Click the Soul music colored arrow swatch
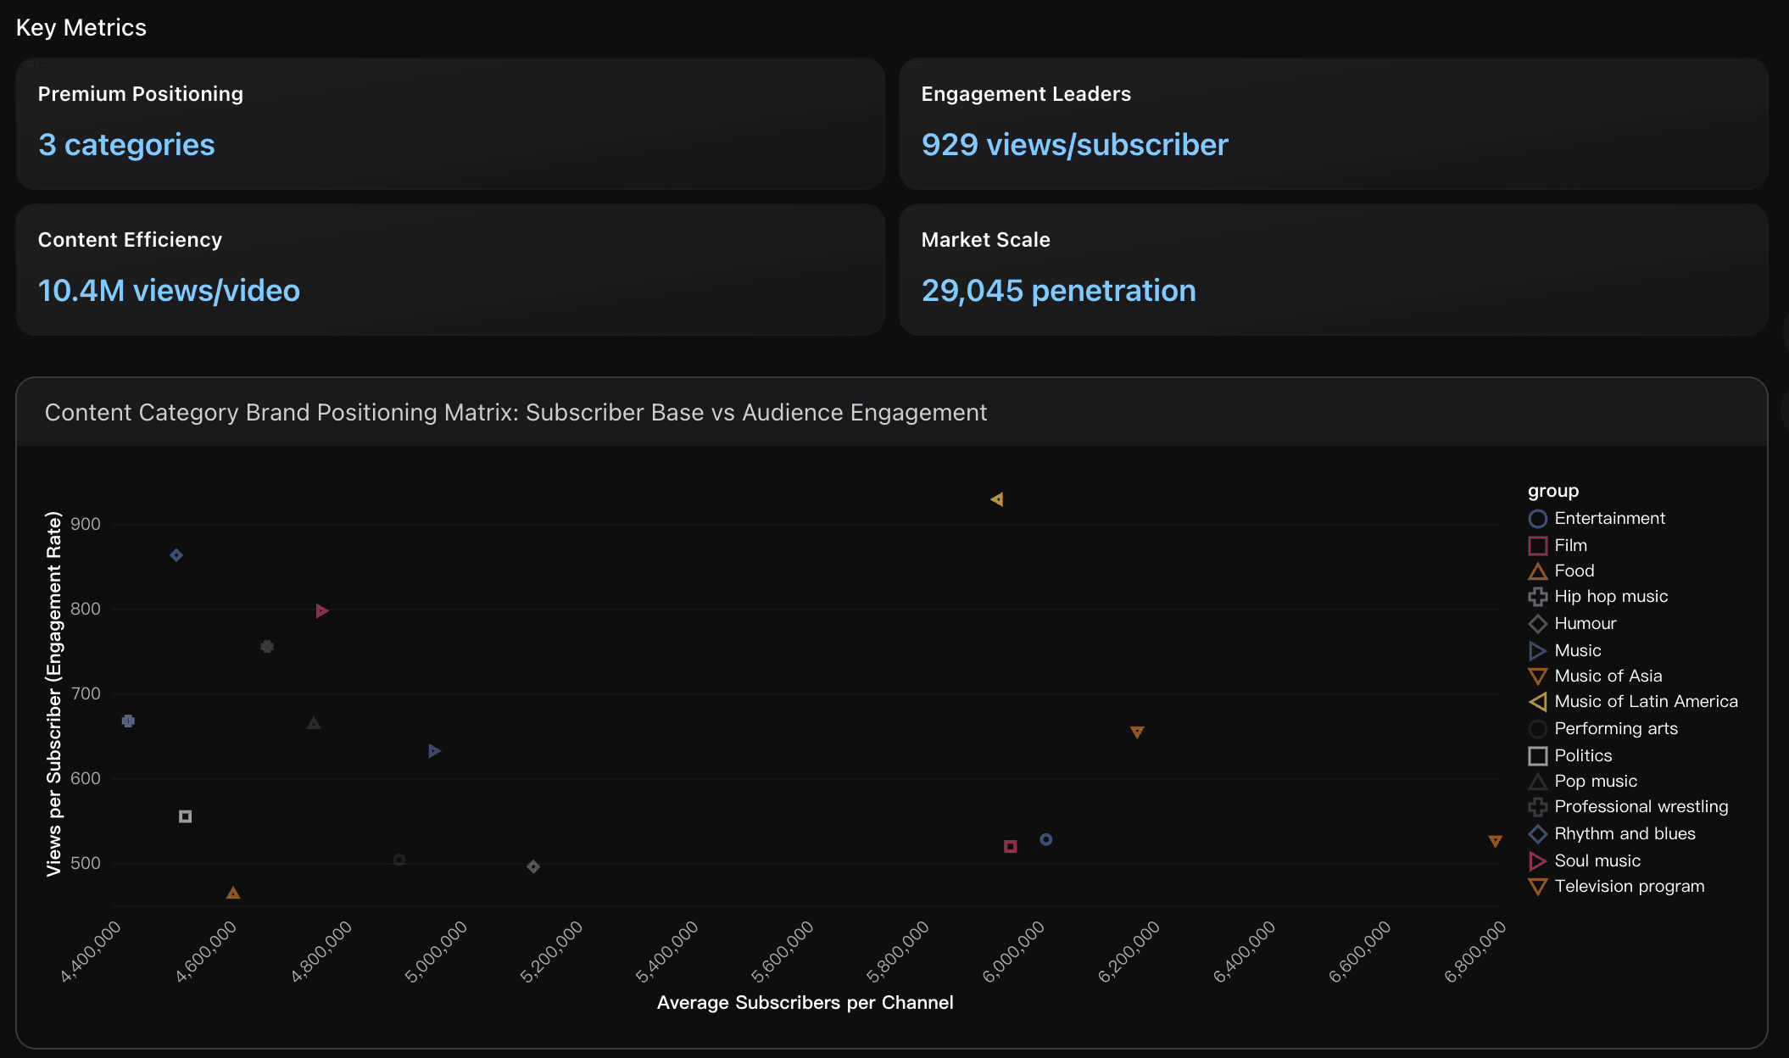 (x=1537, y=860)
